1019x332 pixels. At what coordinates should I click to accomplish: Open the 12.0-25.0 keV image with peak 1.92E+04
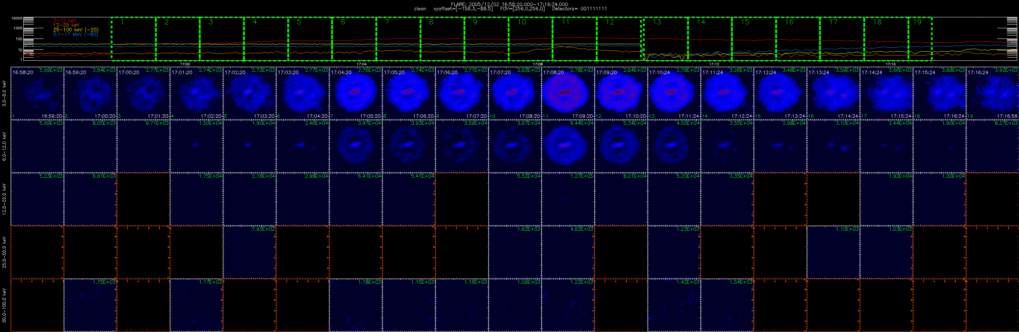point(886,199)
